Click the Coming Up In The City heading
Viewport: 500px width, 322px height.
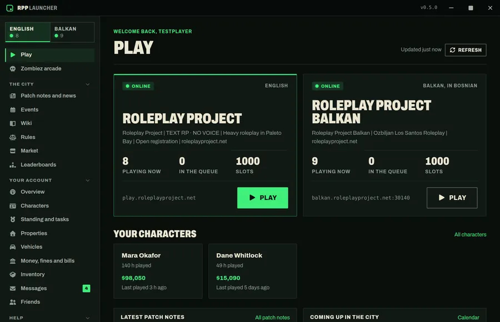coord(344,317)
